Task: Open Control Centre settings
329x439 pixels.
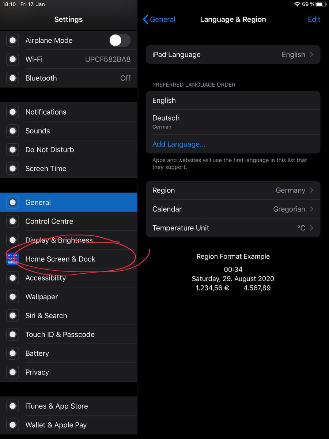Action: (x=68, y=221)
